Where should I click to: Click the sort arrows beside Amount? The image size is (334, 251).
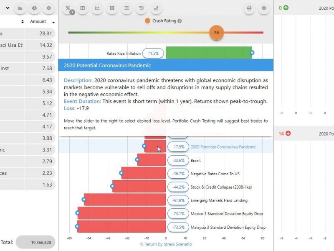(x=23, y=22)
